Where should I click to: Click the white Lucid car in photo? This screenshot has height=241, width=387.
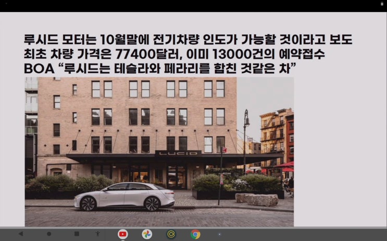[x=124, y=196]
